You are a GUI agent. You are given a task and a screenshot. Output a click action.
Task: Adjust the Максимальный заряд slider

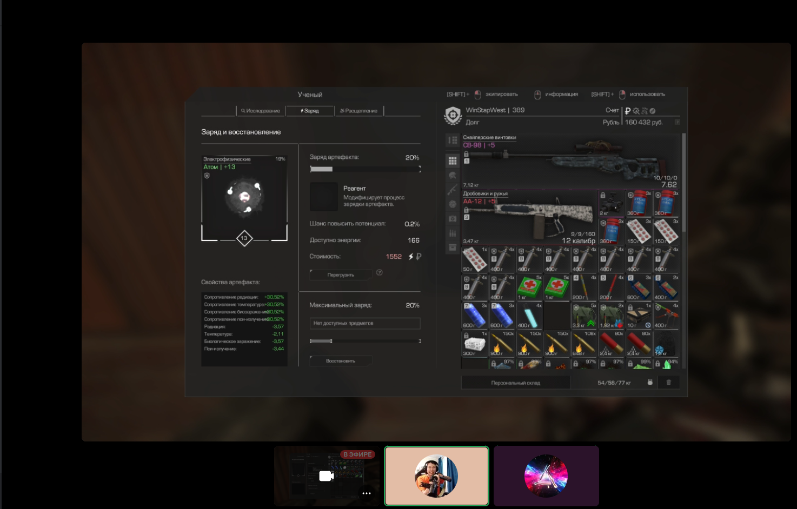point(365,341)
